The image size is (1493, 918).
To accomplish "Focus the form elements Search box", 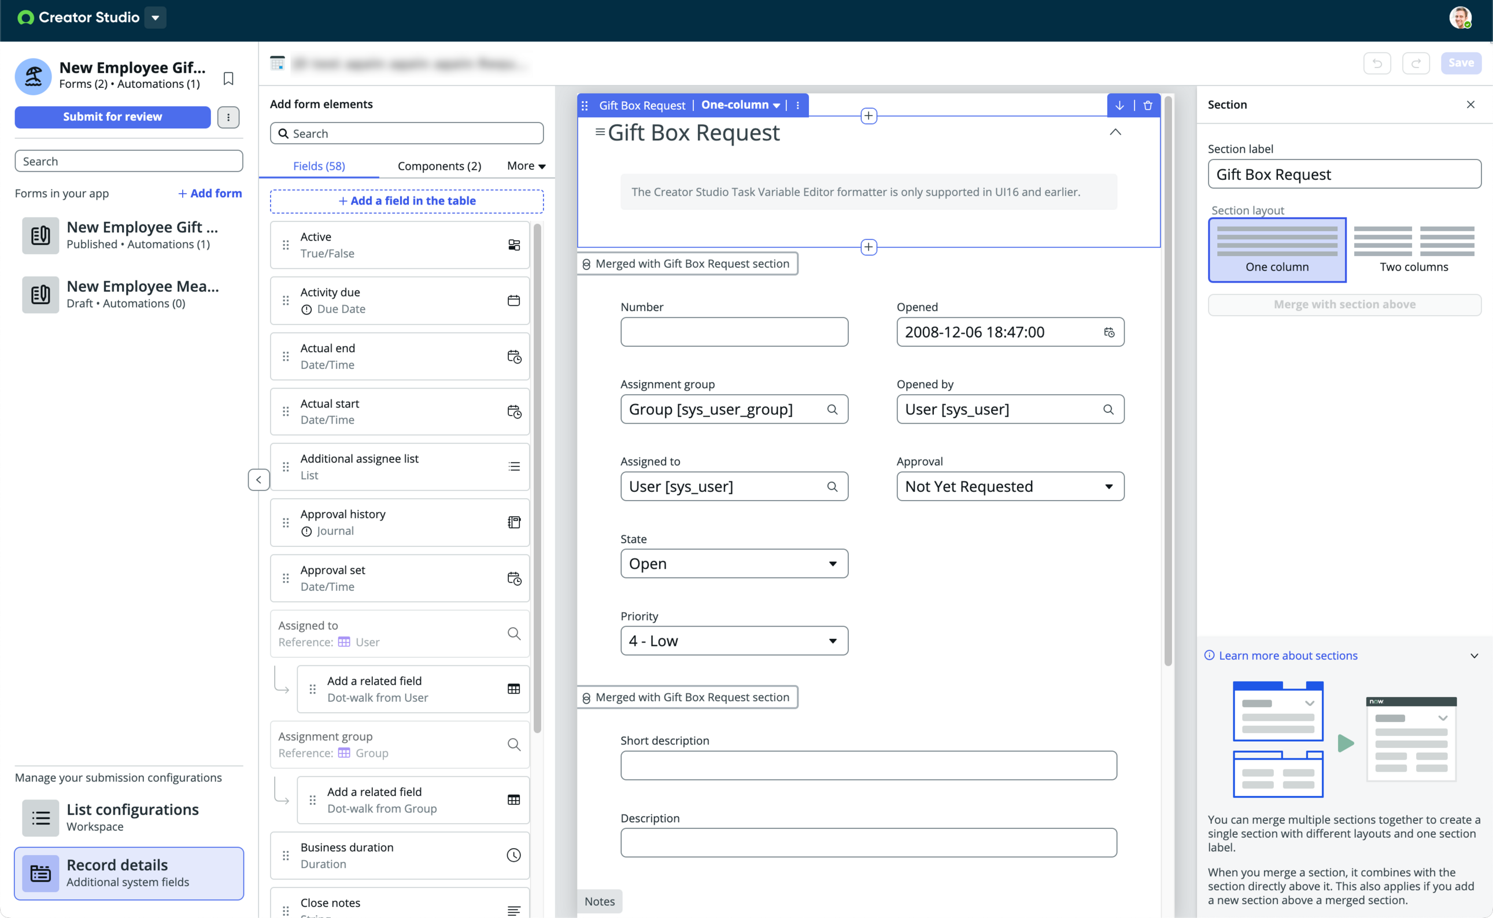I will point(406,134).
